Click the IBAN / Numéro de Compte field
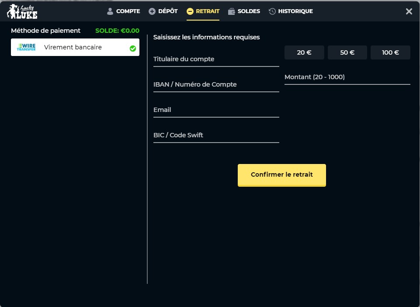420x307 pixels. tap(216, 84)
